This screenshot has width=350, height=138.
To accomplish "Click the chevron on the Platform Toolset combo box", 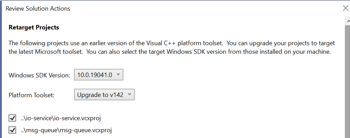I will pos(130,95).
